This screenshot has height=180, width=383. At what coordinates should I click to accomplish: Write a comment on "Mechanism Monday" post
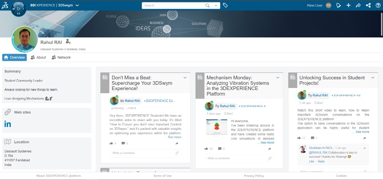[236, 158]
